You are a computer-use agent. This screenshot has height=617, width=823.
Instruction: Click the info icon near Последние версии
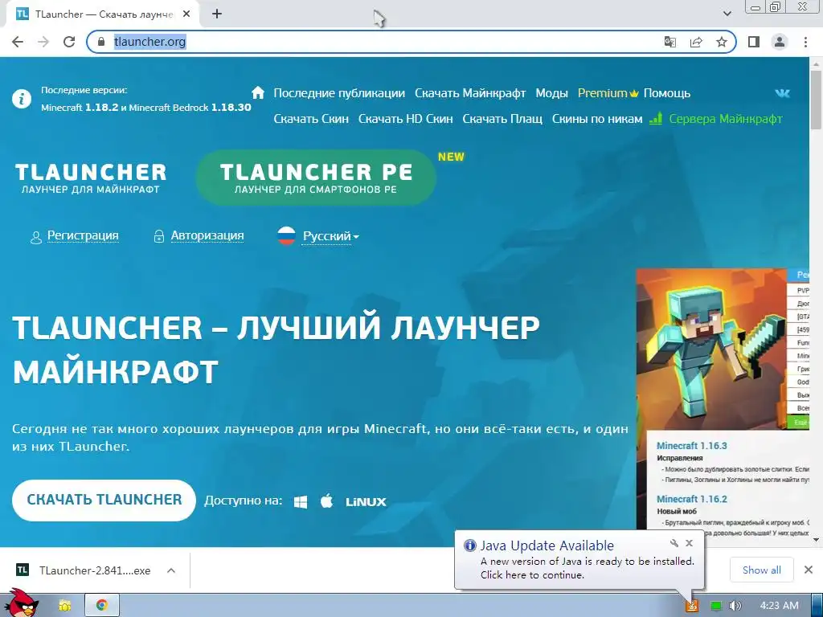[22, 99]
